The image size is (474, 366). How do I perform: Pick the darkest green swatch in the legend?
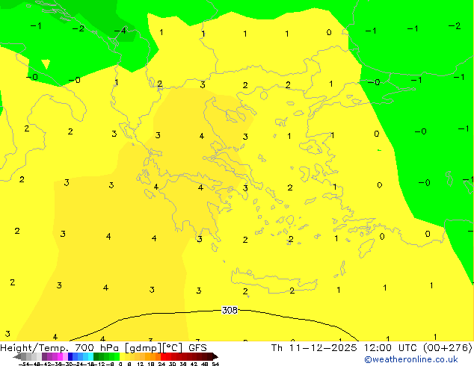coord(96,356)
